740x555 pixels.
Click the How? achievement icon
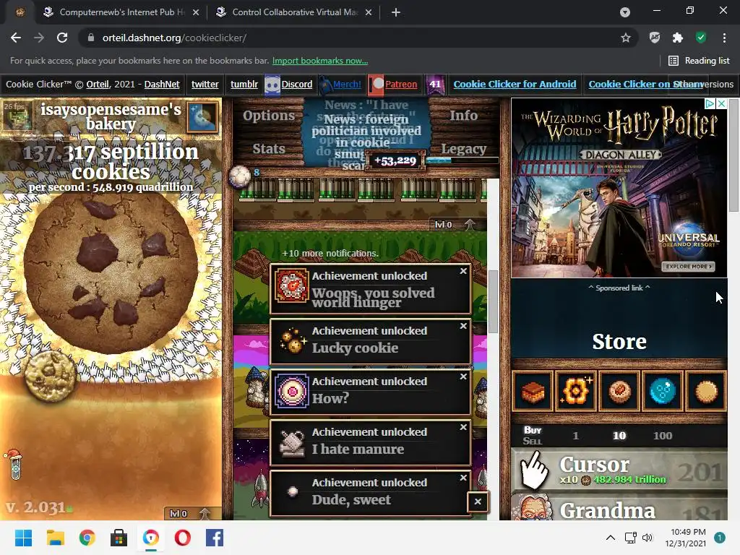(292, 391)
